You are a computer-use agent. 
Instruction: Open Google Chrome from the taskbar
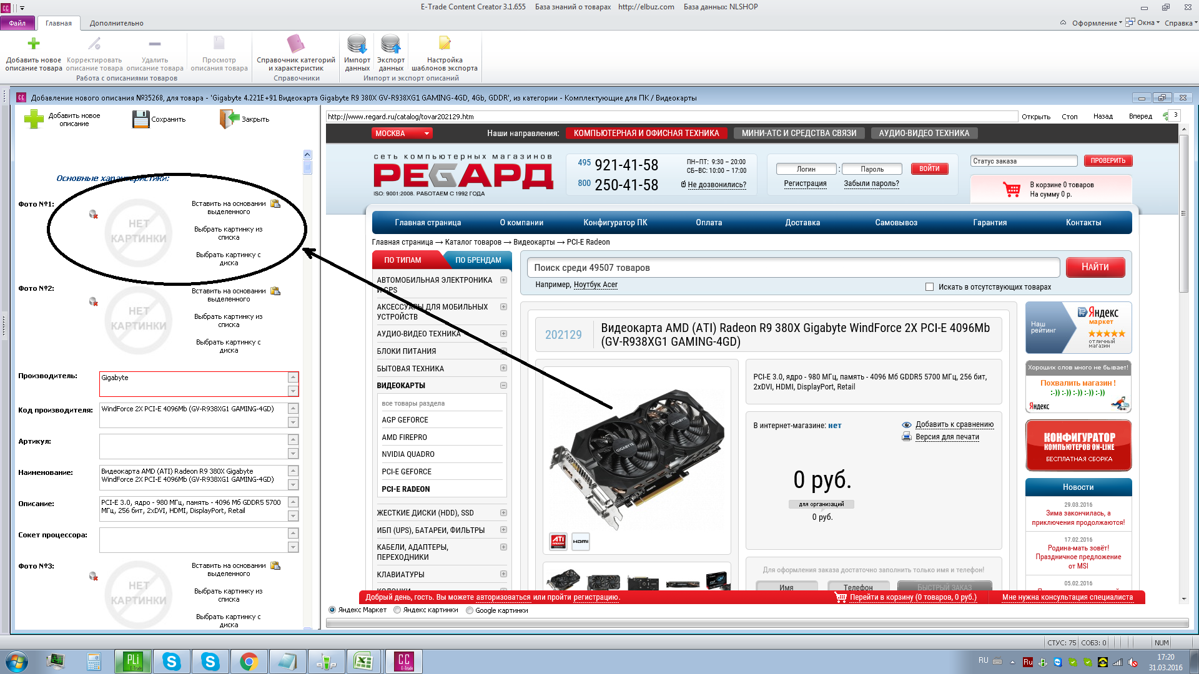249,662
